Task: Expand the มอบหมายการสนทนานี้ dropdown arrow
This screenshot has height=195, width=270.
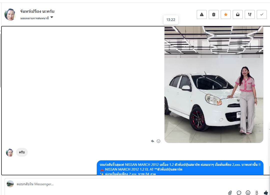Action: 52,17
